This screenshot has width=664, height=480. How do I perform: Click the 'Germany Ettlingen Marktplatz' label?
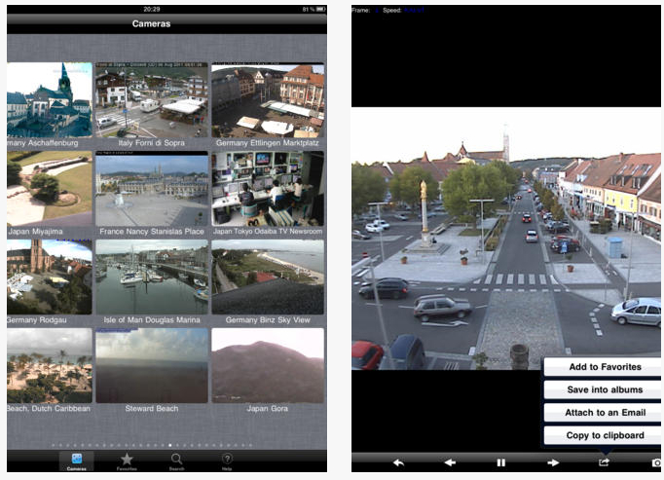268,143
